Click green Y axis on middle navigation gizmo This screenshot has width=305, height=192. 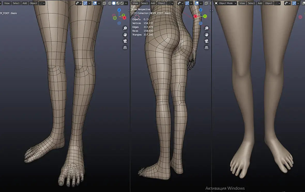pyautogui.click(x=205, y=16)
